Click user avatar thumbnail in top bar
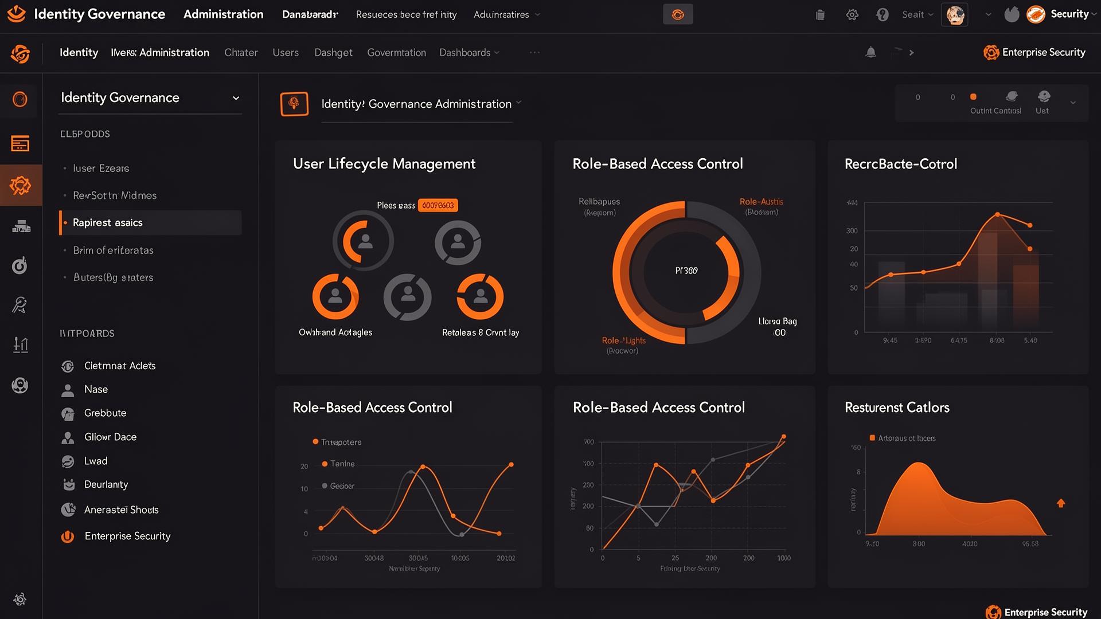 click(x=955, y=15)
